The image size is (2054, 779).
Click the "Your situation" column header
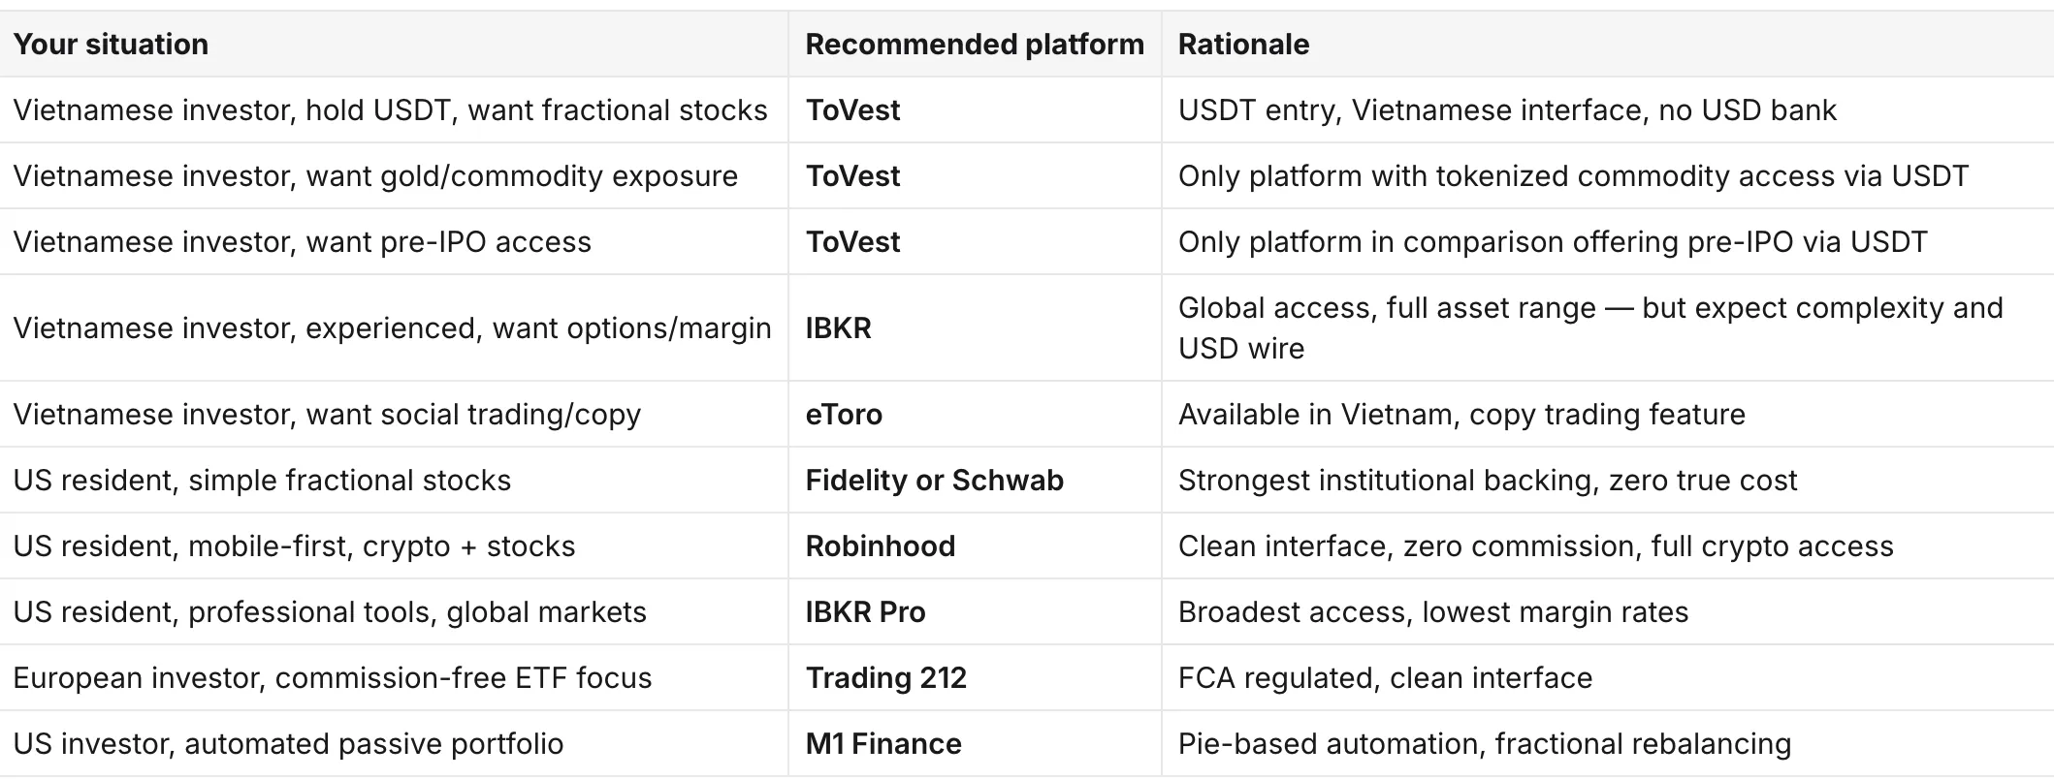[x=111, y=45]
